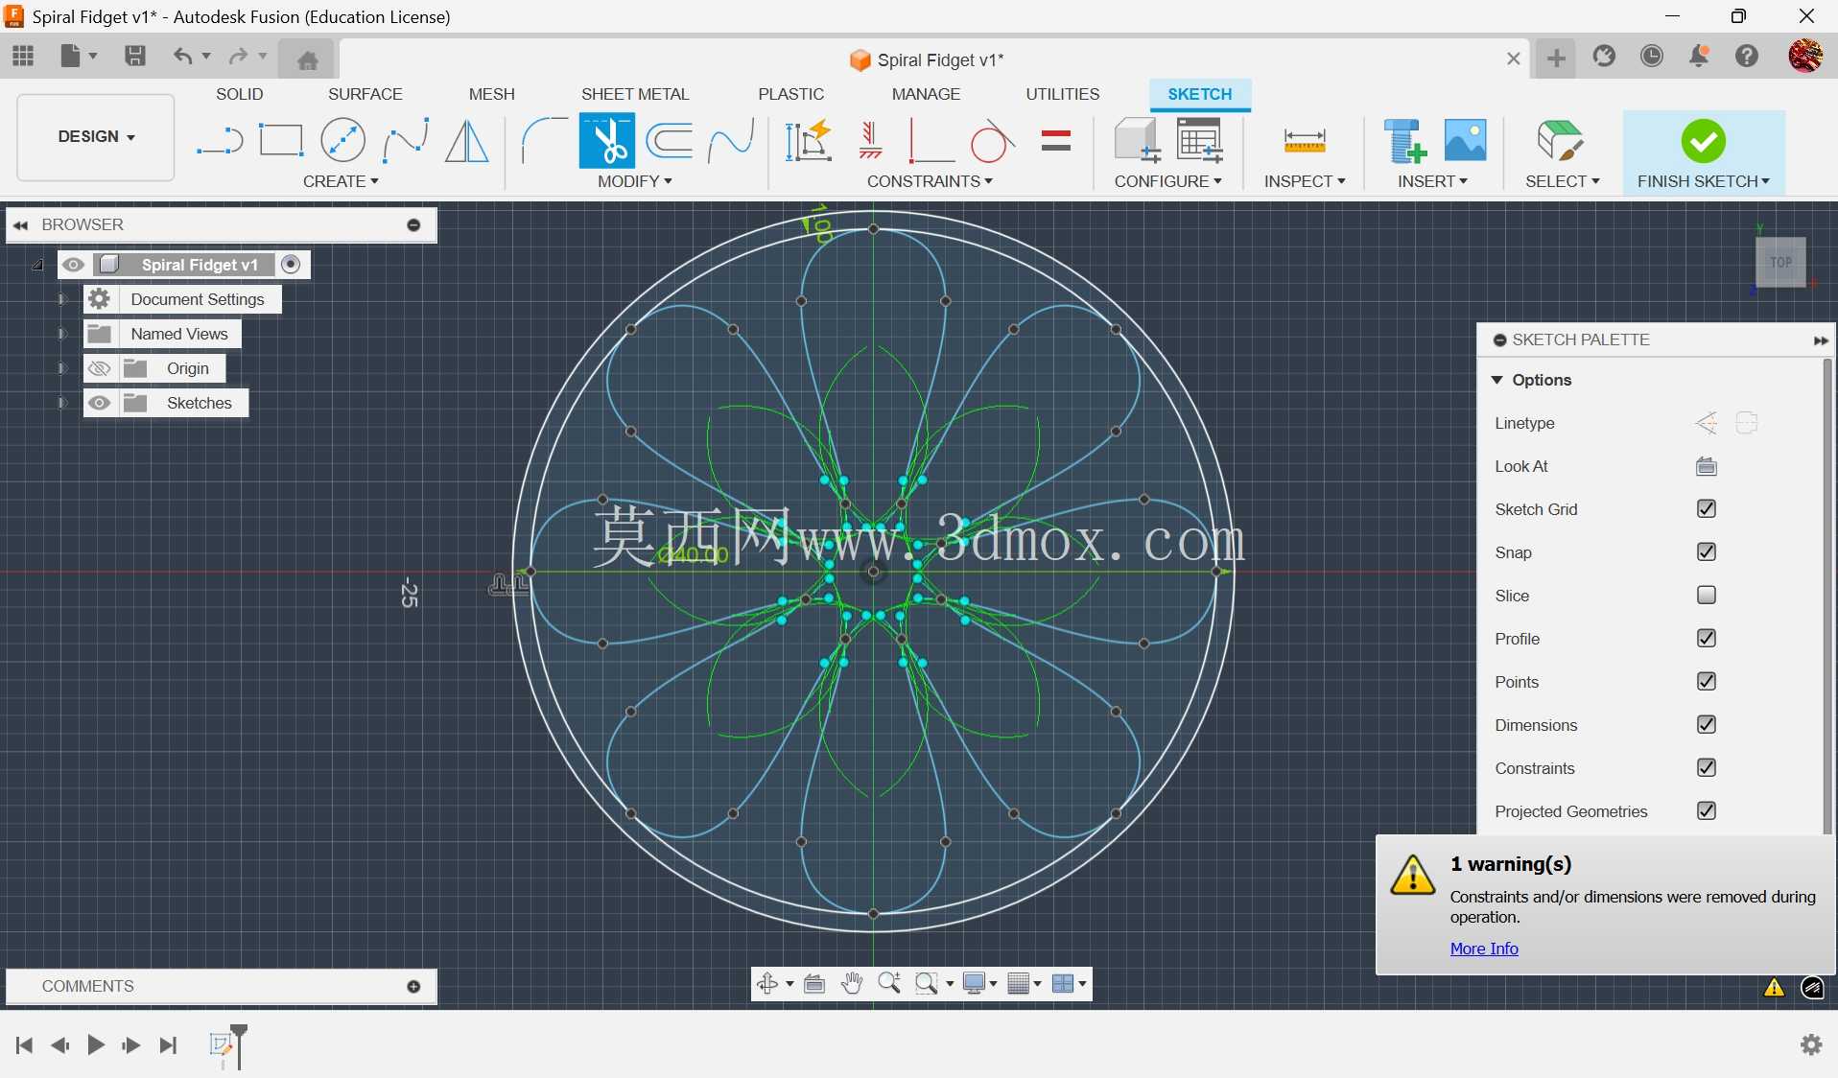Collapse the Options section in Sketch Palette
Viewport: 1838px width, 1078px height.
(x=1497, y=380)
